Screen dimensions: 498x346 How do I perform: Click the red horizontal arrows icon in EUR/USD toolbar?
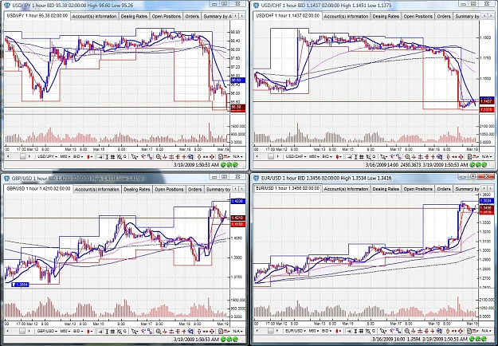454,331
